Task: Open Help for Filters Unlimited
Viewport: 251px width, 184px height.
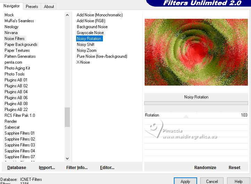Action: 238,181
